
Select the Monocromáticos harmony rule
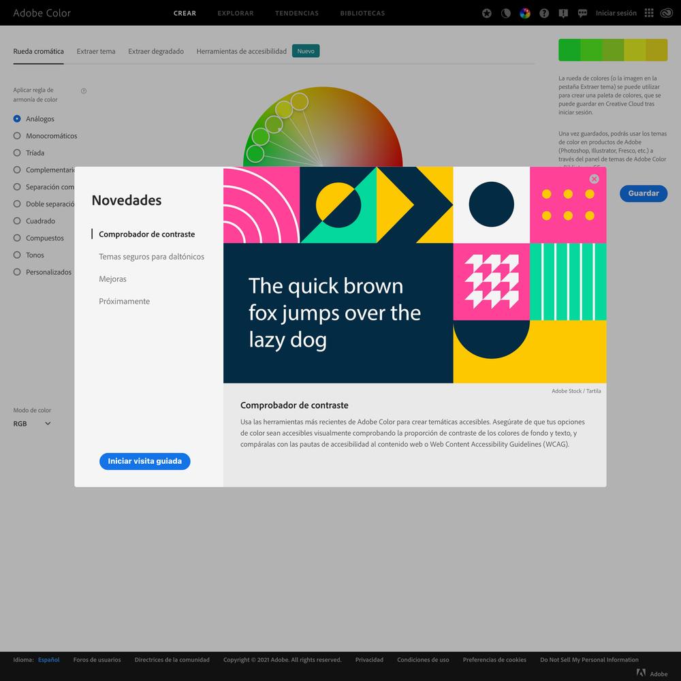click(17, 136)
